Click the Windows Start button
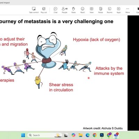This screenshot has height=139, width=139. pos(23,135)
